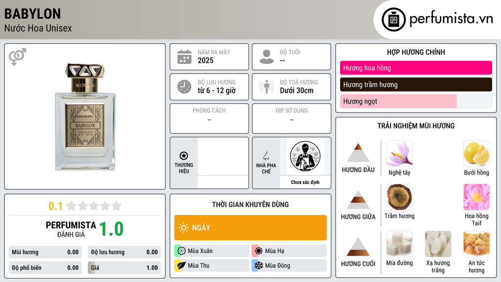
Task: Click the Mùa Hạ season chip
Action: (x=289, y=251)
